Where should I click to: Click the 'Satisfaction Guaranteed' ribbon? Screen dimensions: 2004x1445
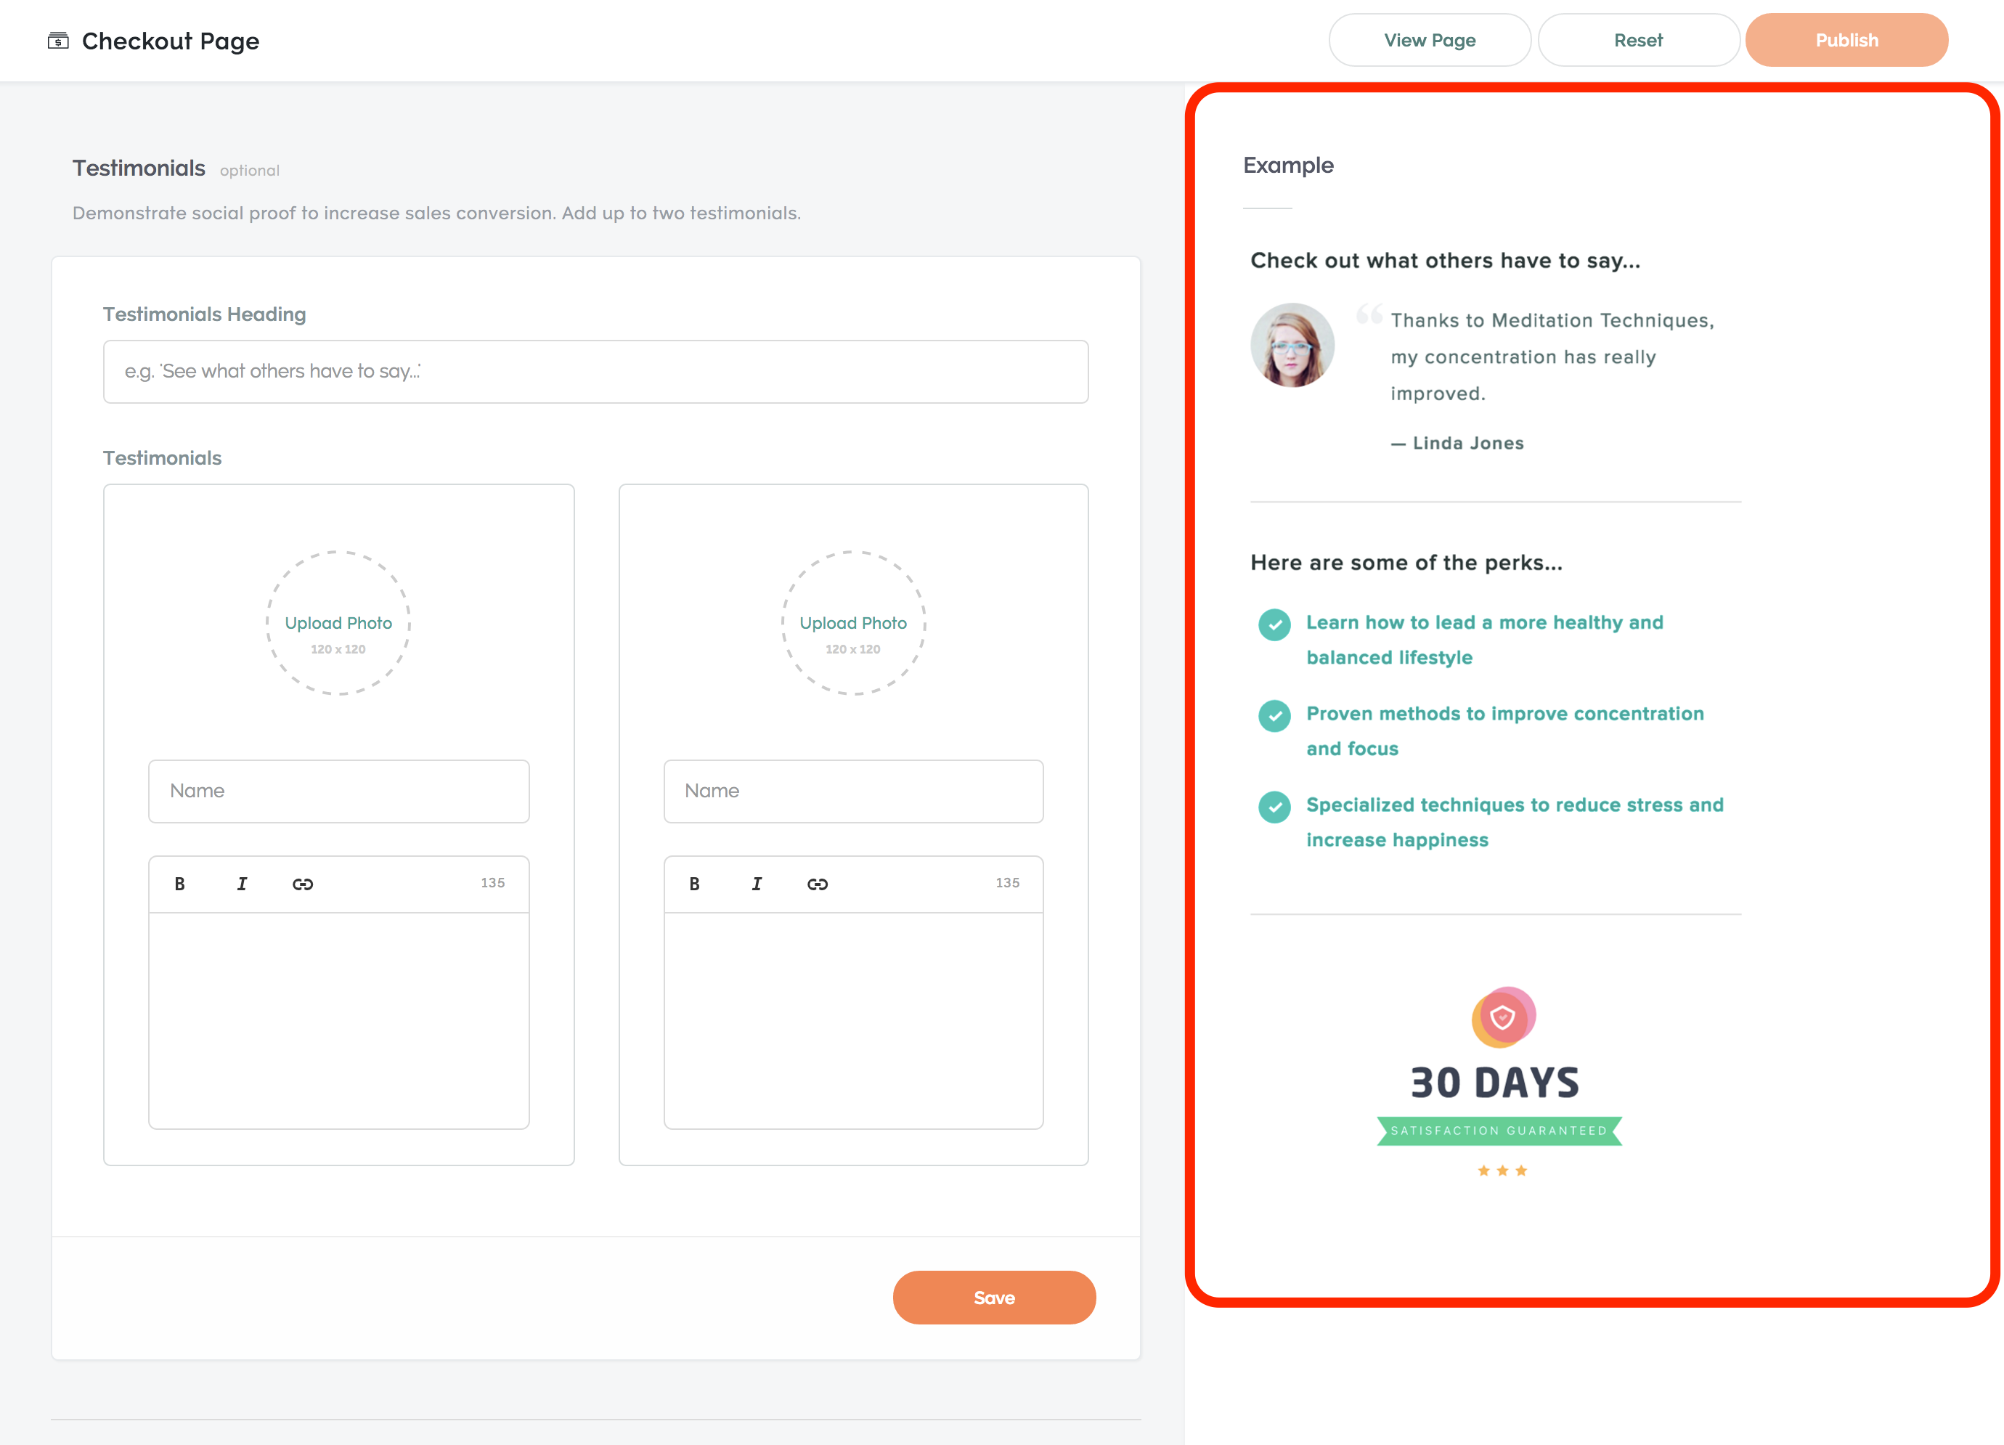coord(1499,1131)
